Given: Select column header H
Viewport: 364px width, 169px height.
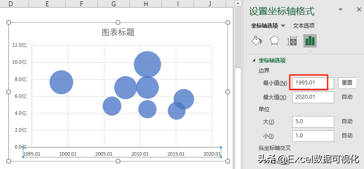Looking at the screenshot, I should pos(145,3).
